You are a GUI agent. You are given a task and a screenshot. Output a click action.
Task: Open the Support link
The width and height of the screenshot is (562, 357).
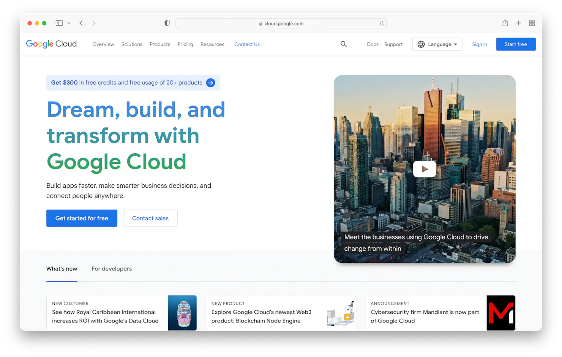coord(393,44)
